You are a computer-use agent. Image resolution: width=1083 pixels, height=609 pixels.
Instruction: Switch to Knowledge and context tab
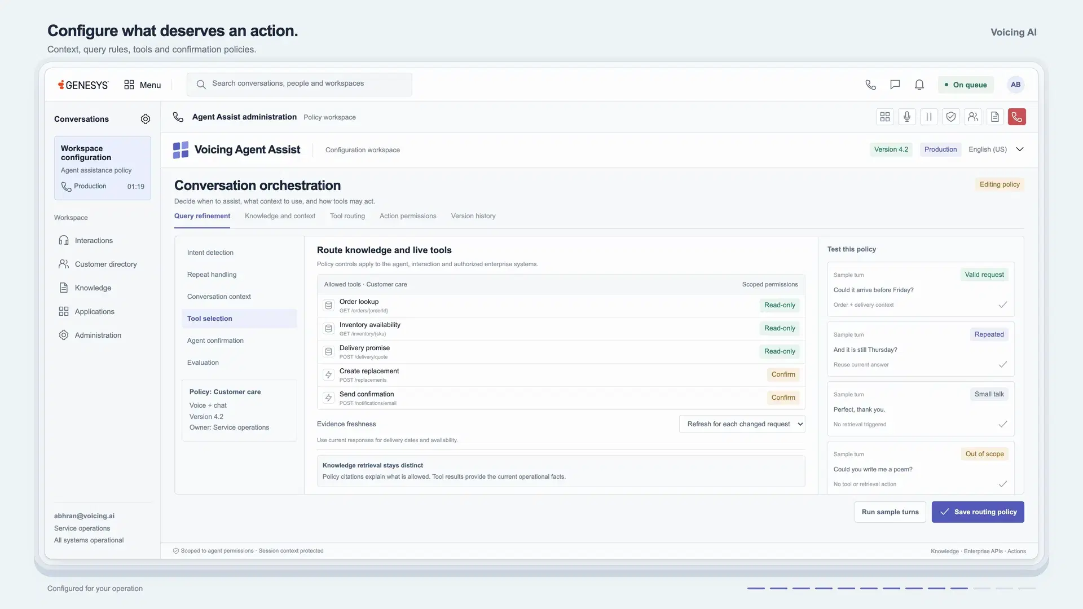pyautogui.click(x=280, y=216)
